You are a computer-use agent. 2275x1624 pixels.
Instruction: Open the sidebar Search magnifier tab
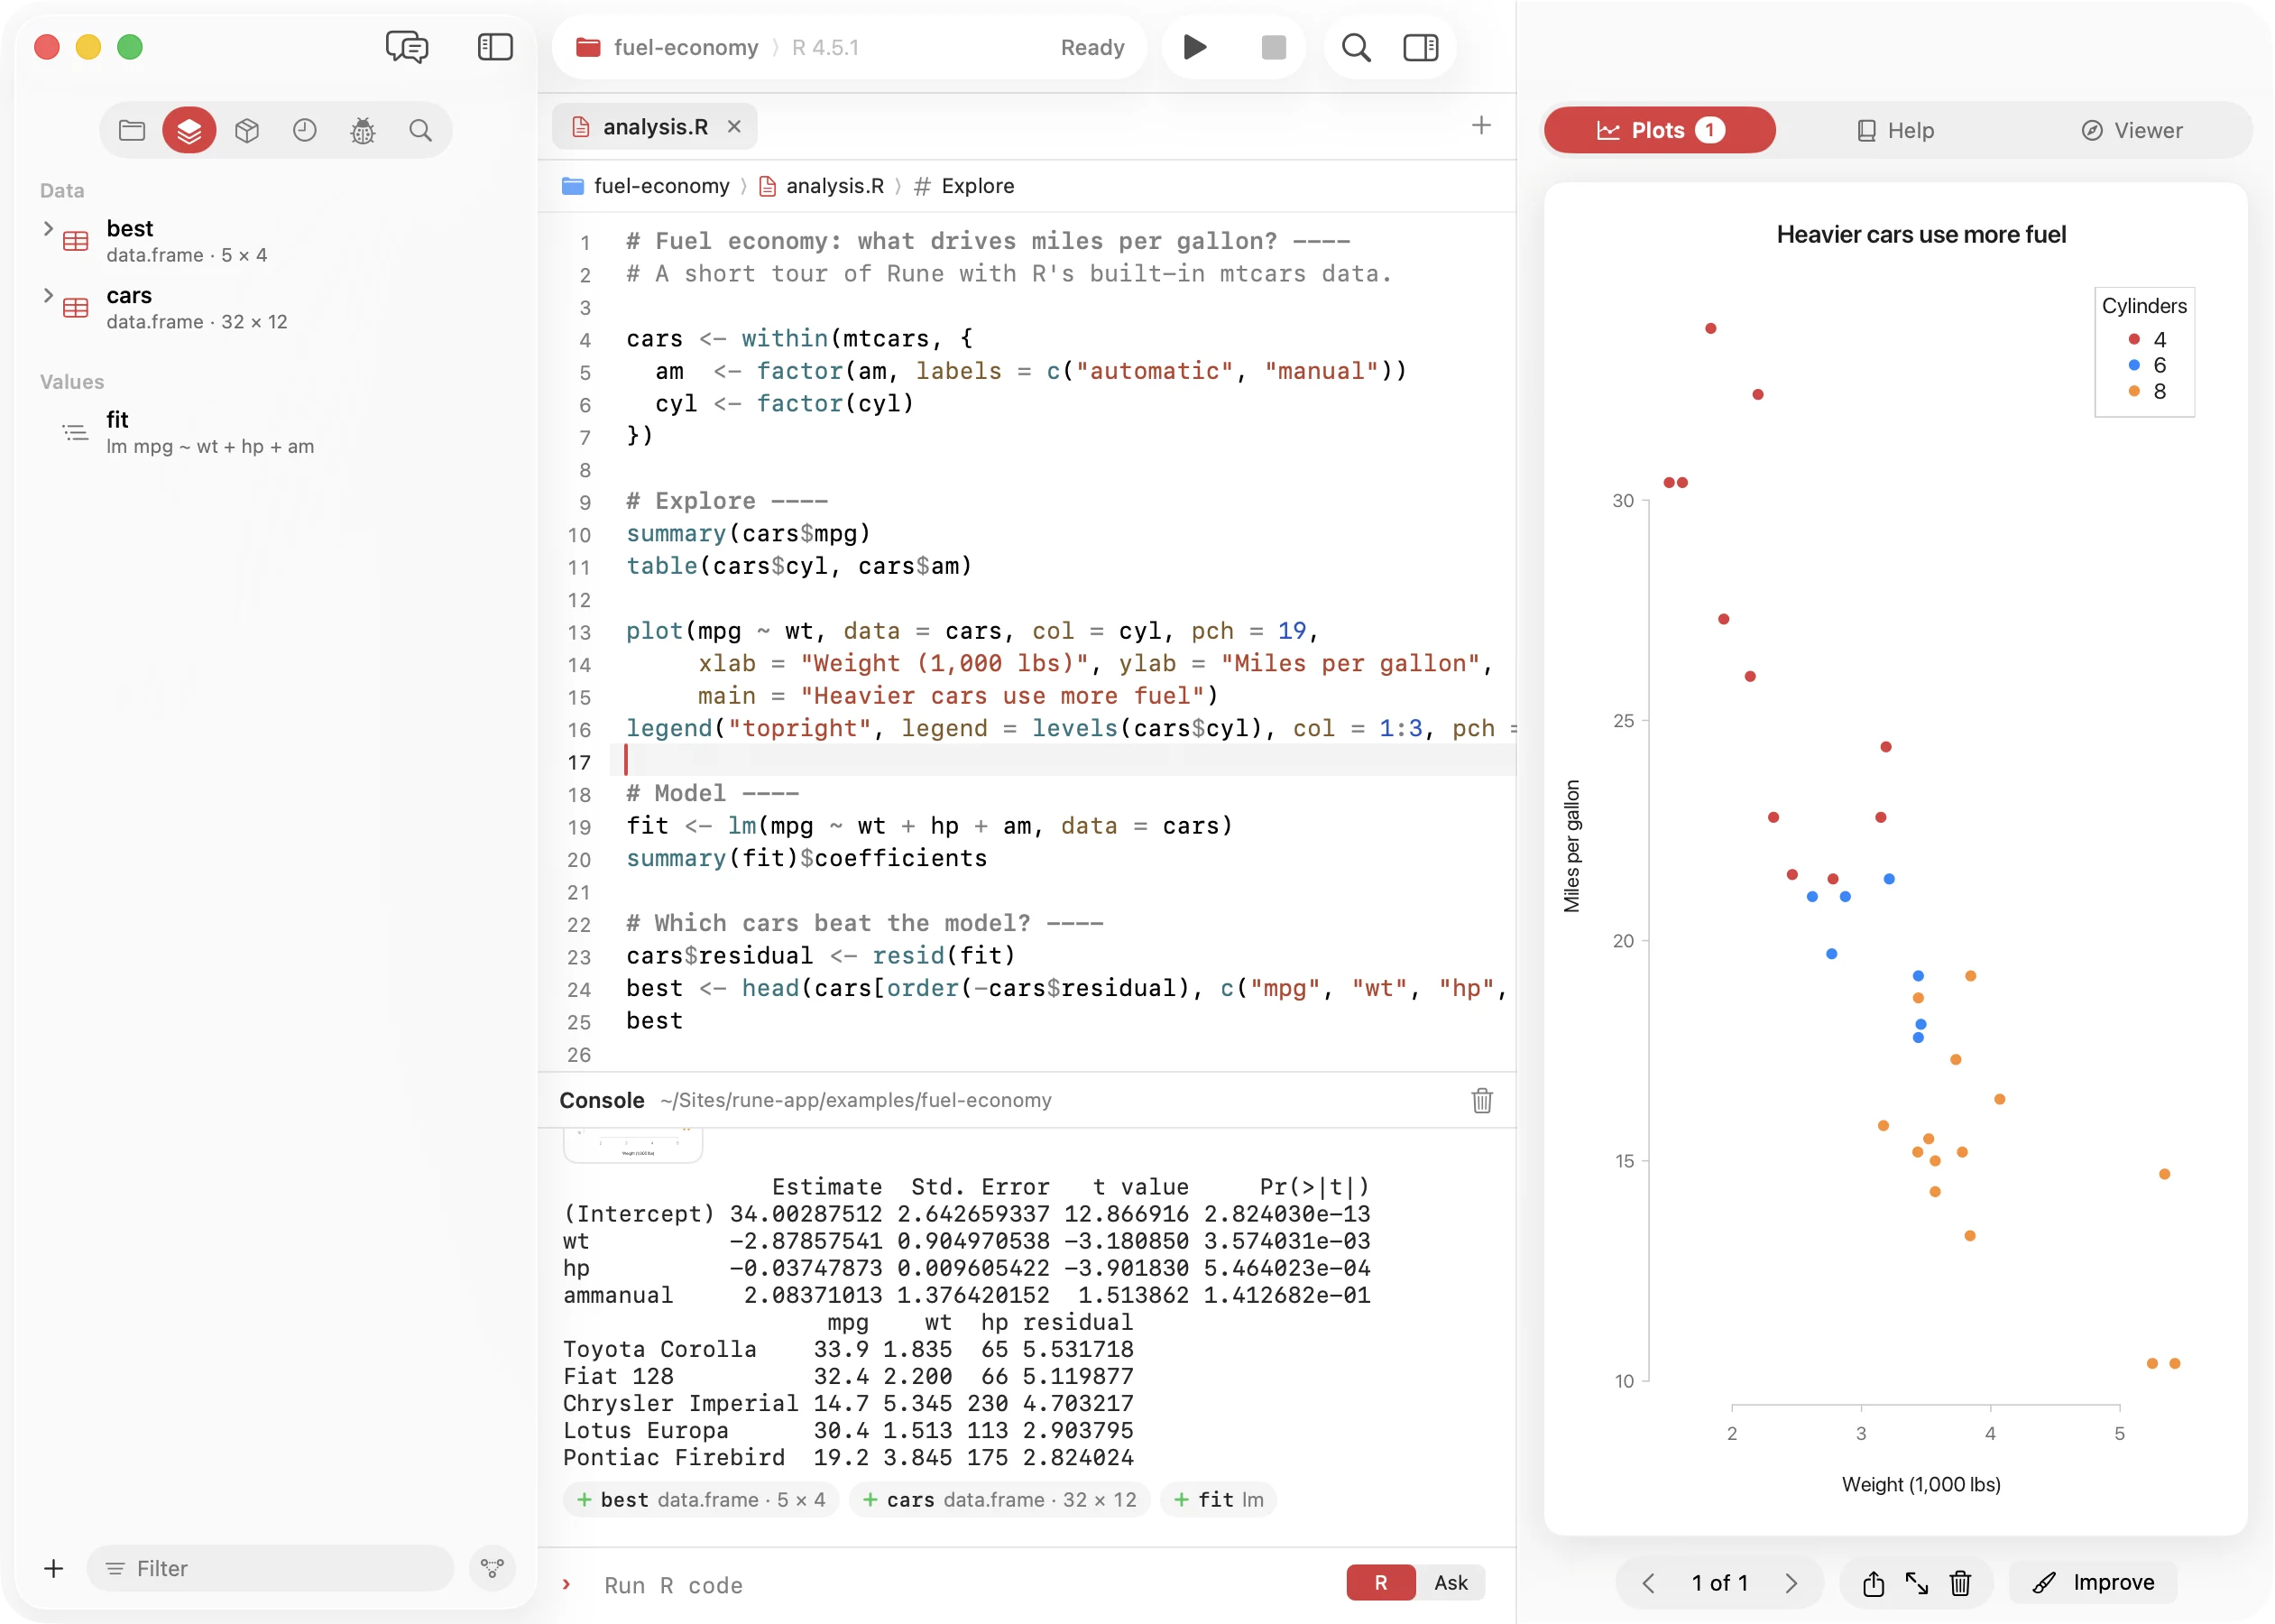pyautogui.click(x=421, y=130)
